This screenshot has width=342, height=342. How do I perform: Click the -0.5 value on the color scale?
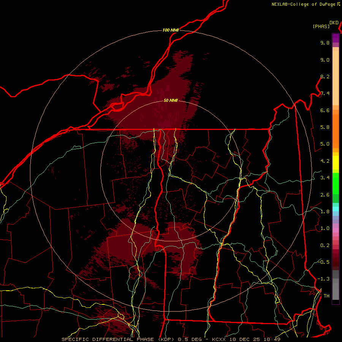point(323,262)
